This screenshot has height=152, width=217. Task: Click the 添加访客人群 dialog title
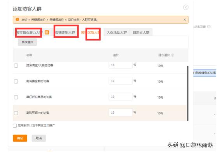(27, 9)
